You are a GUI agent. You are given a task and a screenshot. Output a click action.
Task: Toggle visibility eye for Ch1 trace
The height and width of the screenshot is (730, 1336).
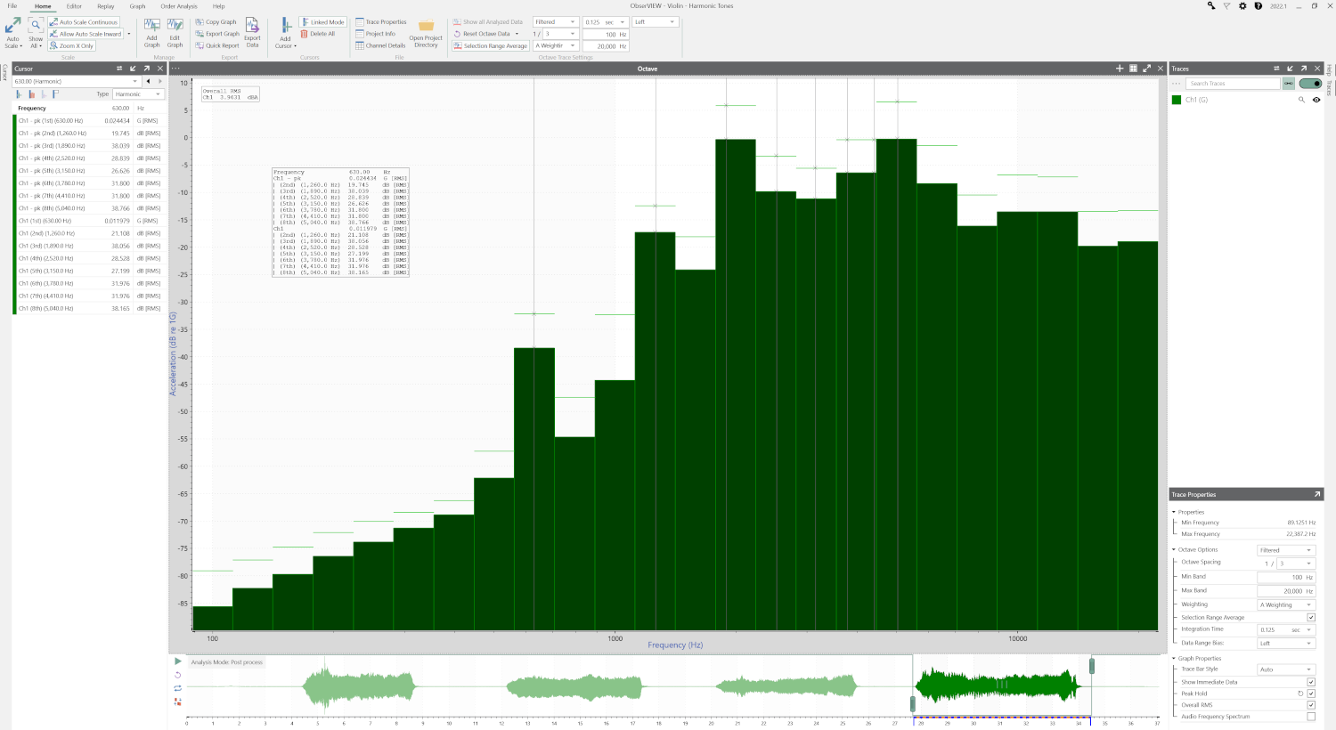click(x=1316, y=100)
